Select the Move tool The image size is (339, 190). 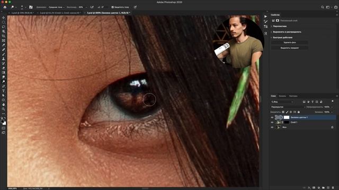[4, 17]
